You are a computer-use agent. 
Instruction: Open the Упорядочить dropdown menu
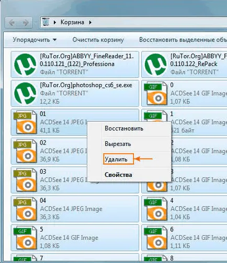coord(35,40)
